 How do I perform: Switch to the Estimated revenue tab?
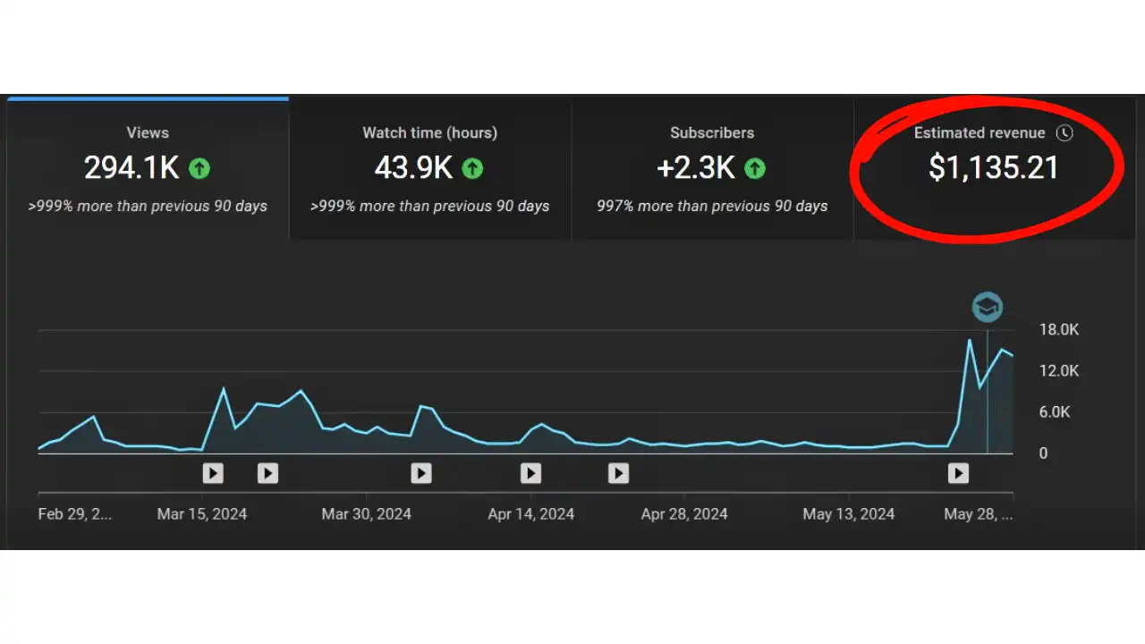993,168
